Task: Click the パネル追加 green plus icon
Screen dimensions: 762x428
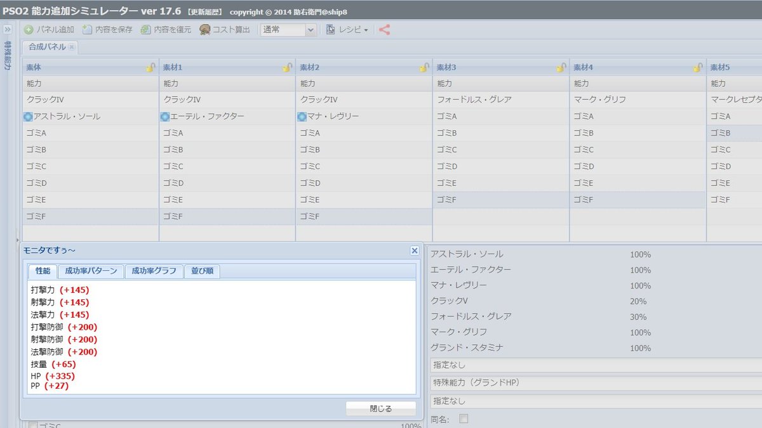Action: (x=29, y=30)
